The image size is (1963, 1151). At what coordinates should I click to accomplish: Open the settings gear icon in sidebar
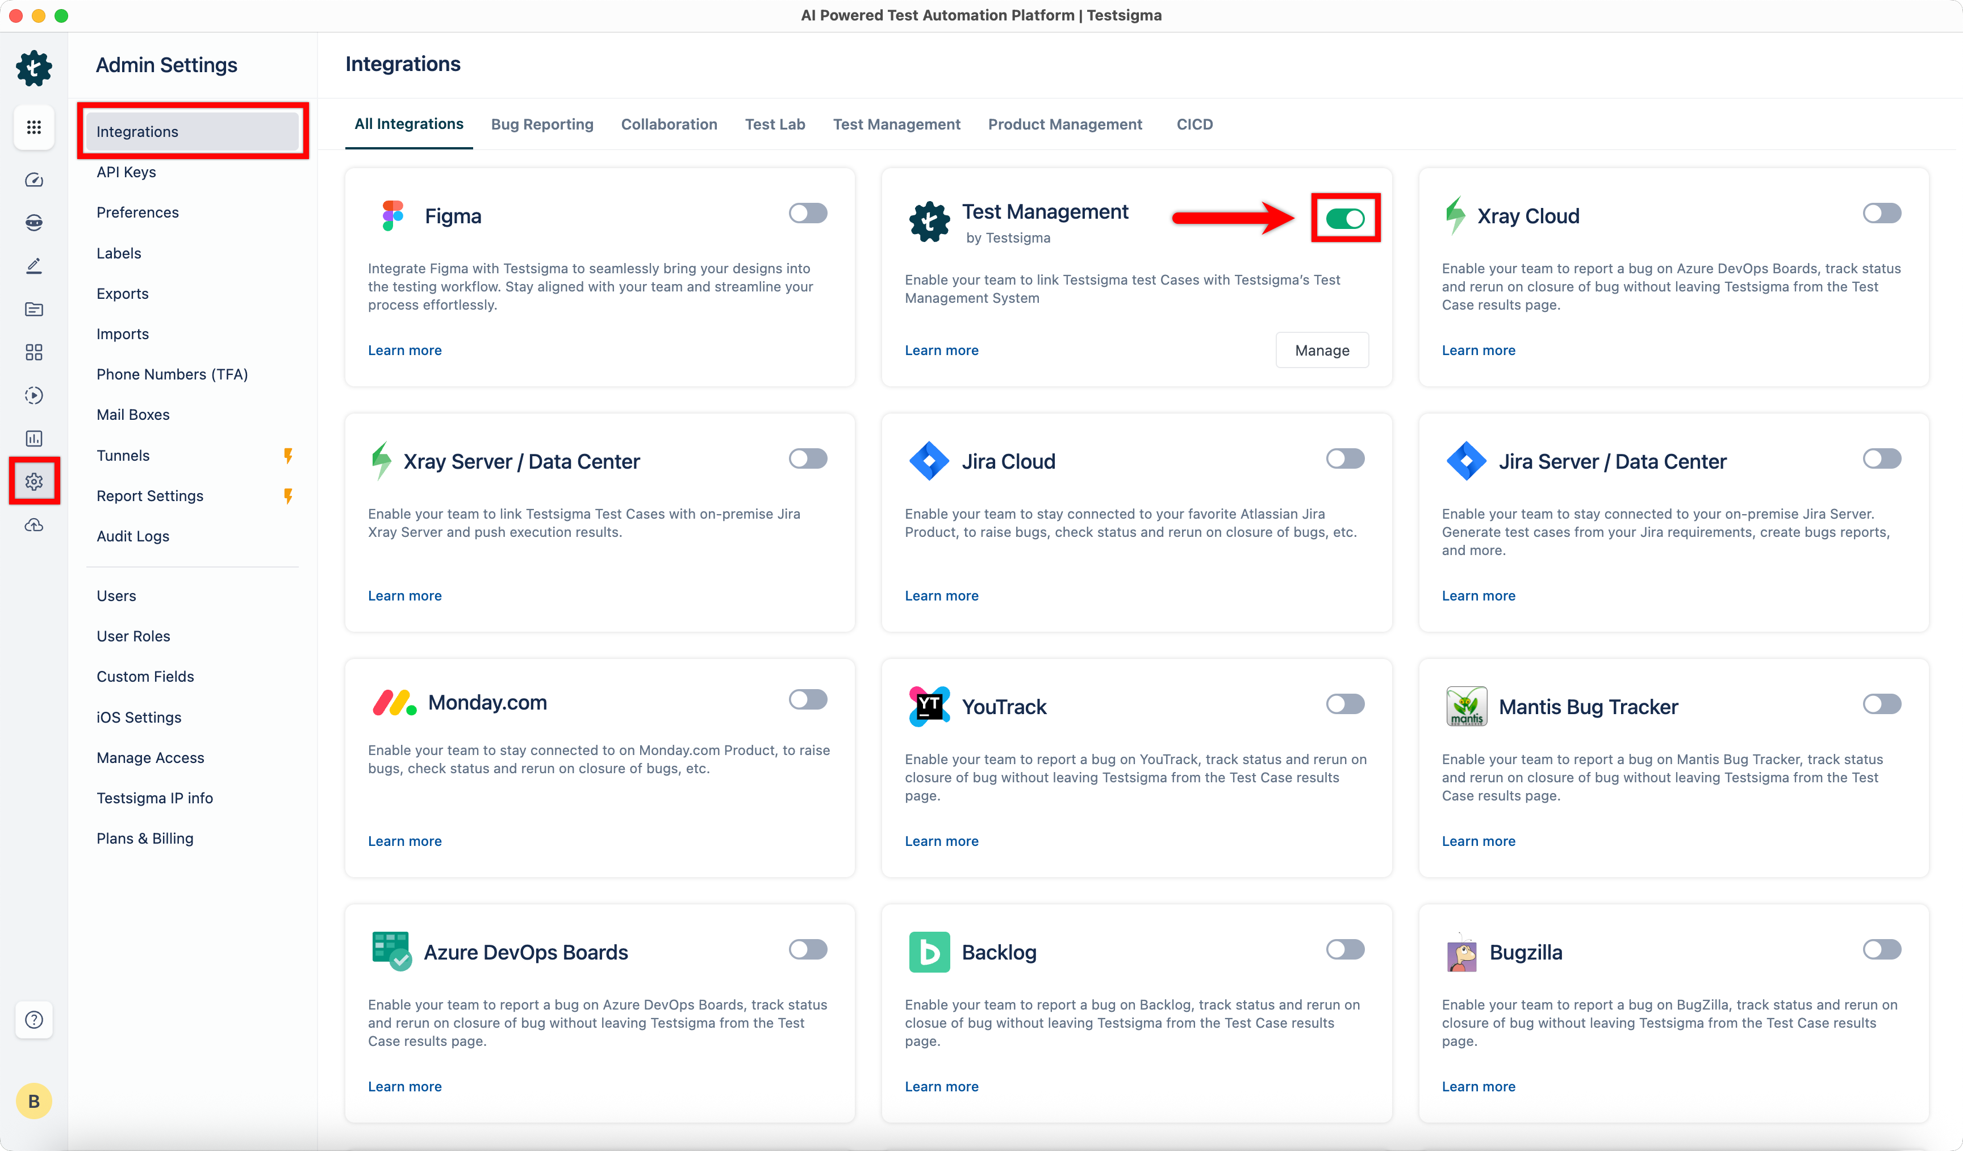click(x=34, y=482)
